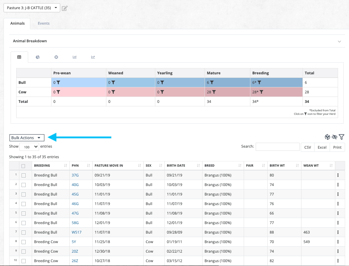Open the circular chart breakdown tab
Screen dimensions: 349x266
point(56,57)
